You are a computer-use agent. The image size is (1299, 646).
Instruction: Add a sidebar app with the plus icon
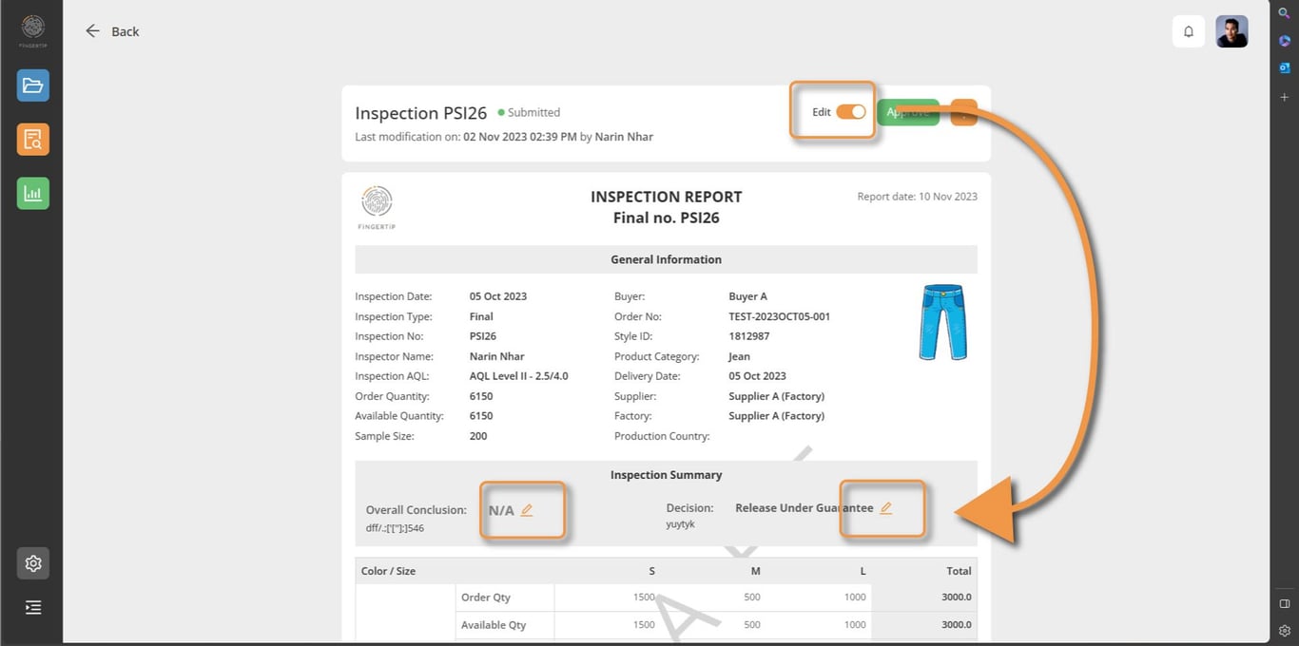click(x=1285, y=97)
